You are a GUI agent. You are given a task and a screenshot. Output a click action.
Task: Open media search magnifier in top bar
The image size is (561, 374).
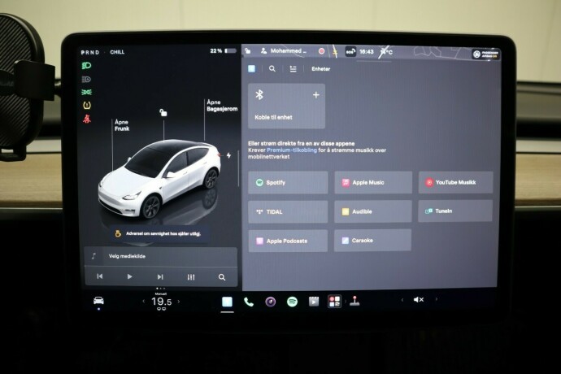[272, 69]
